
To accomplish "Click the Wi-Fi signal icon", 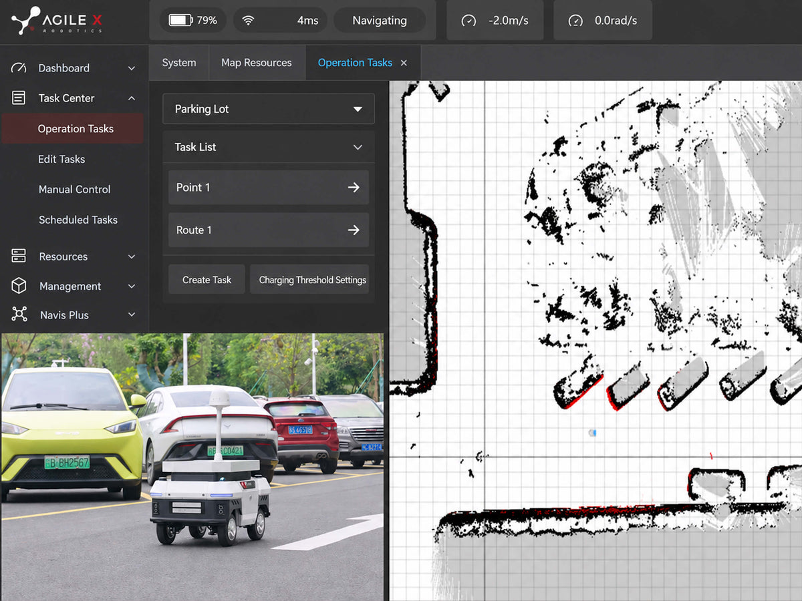I will pos(248,21).
